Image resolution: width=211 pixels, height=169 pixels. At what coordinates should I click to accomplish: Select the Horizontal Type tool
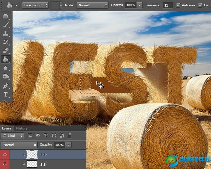point(6,95)
